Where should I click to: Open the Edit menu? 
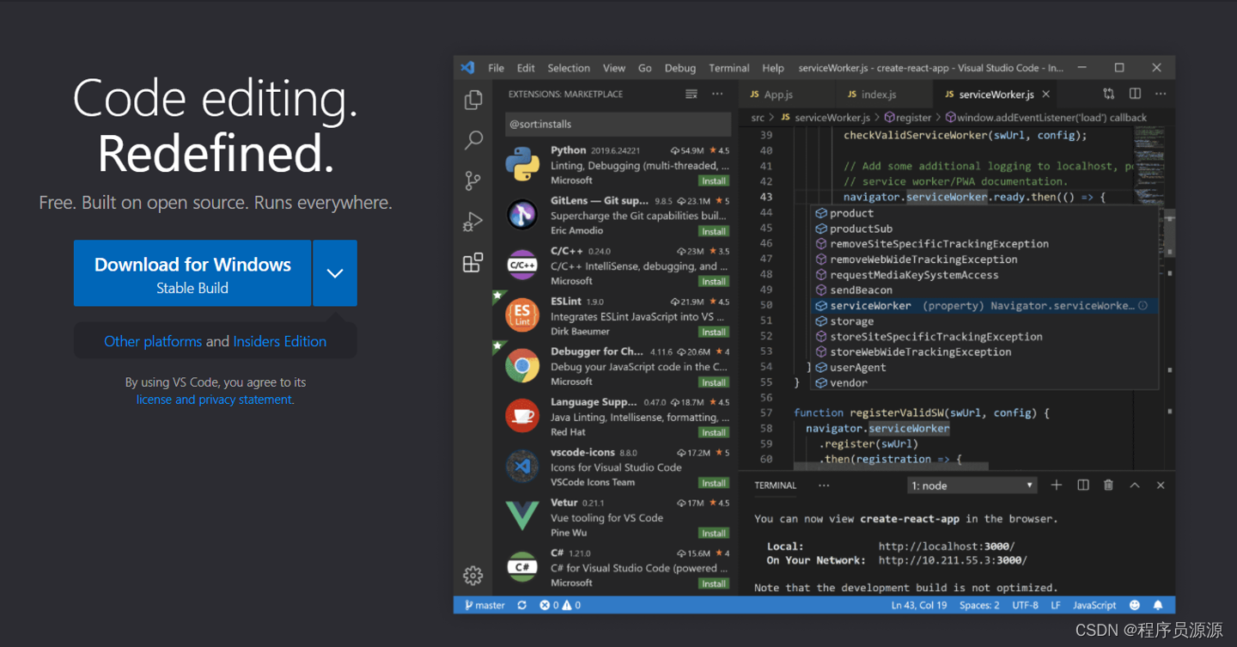tap(526, 68)
